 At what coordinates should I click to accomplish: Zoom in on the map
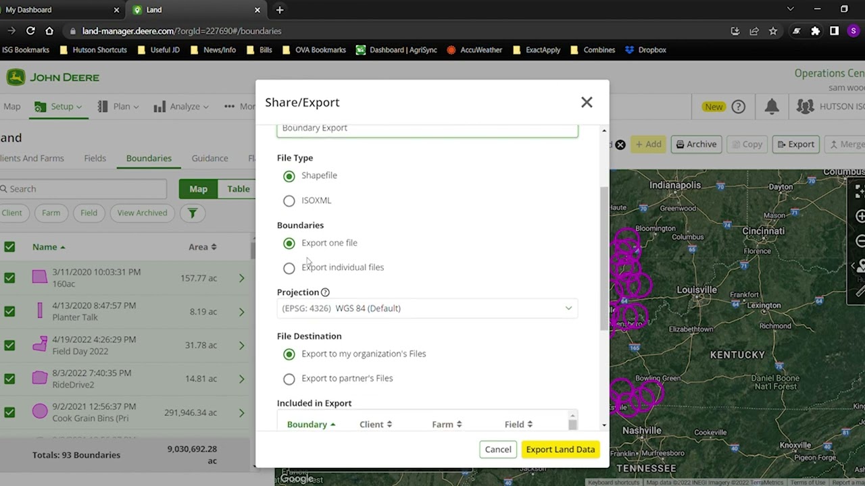click(x=860, y=217)
